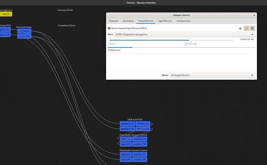Click monitor_FR of upper PulseAudio Volume Control node

tap(140, 144)
